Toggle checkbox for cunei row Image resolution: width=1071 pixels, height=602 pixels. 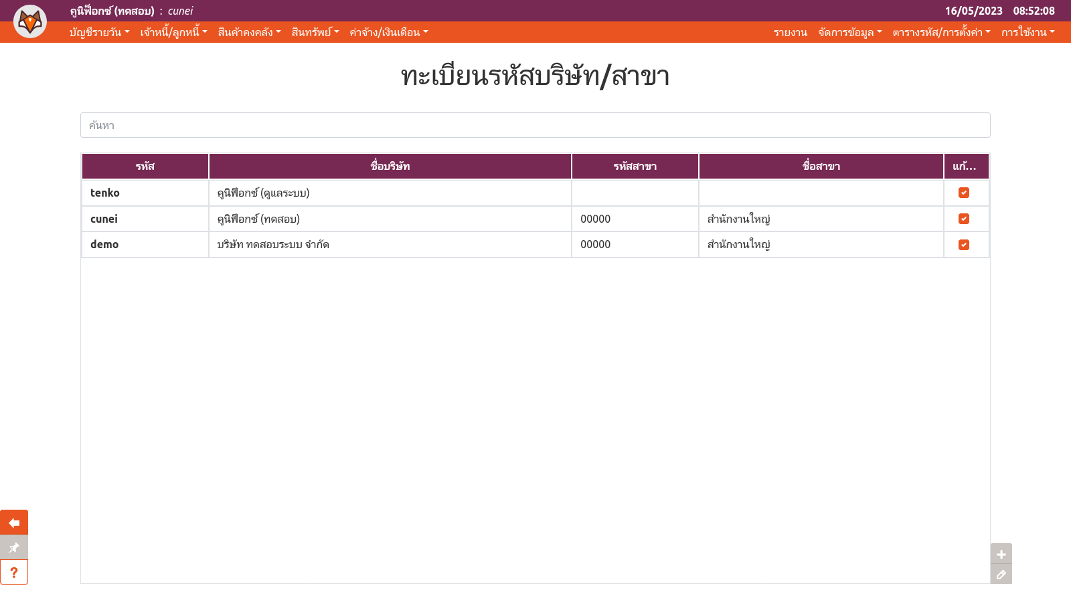pyautogui.click(x=963, y=219)
